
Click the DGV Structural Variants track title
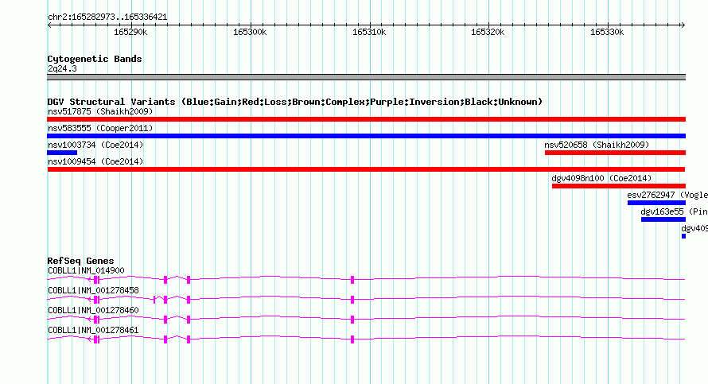coord(295,102)
